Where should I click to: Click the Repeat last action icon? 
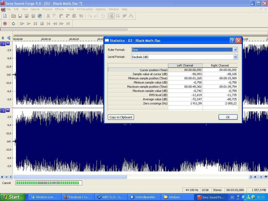pos(103,16)
